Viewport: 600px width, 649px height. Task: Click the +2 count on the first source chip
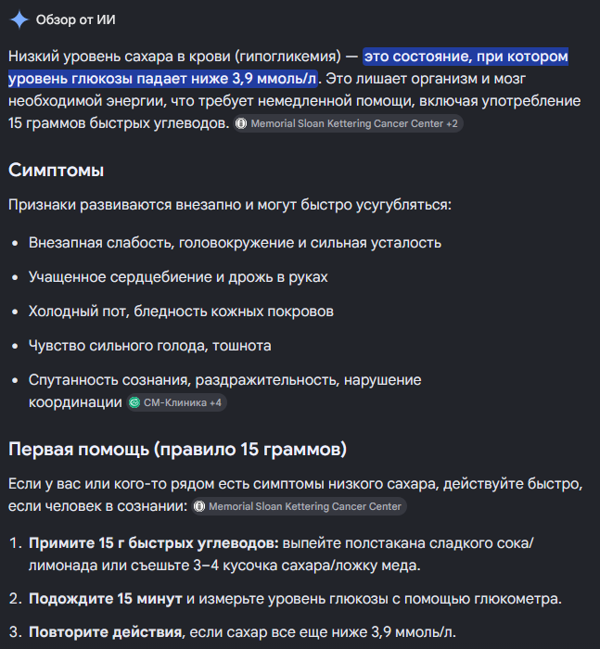452,123
